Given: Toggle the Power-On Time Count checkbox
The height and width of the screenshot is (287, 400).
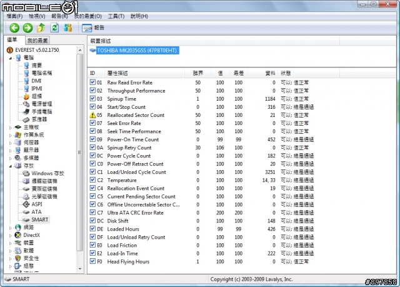Looking at the screenshot, I should pyautogui.click(x=92, y=139).
